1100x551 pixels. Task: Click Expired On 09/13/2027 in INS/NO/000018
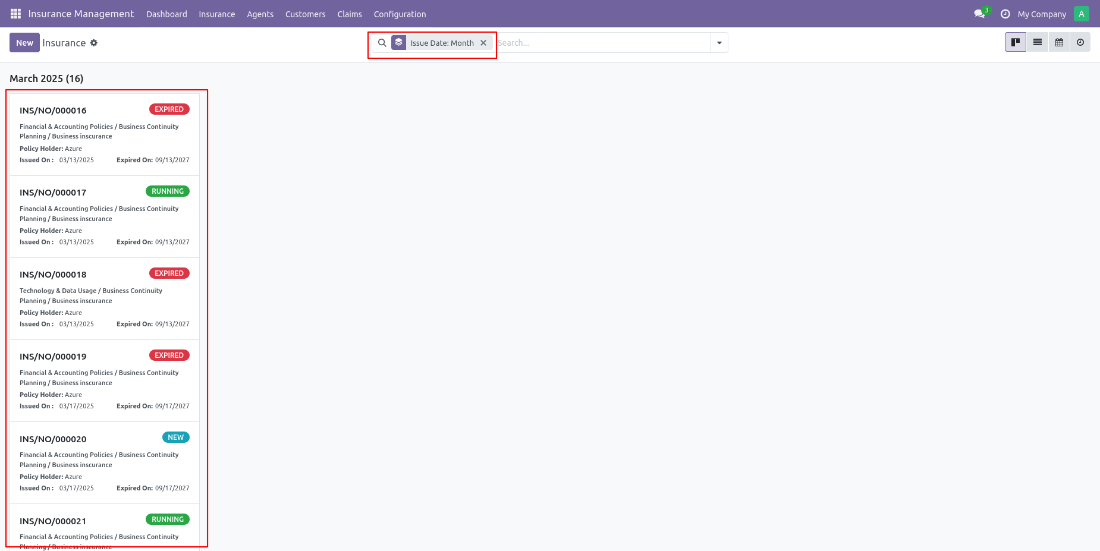[153, 324]
